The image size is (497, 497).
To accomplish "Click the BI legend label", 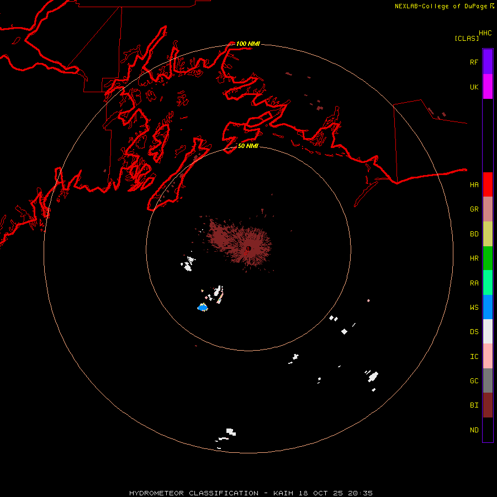I will tap(474, 405).
